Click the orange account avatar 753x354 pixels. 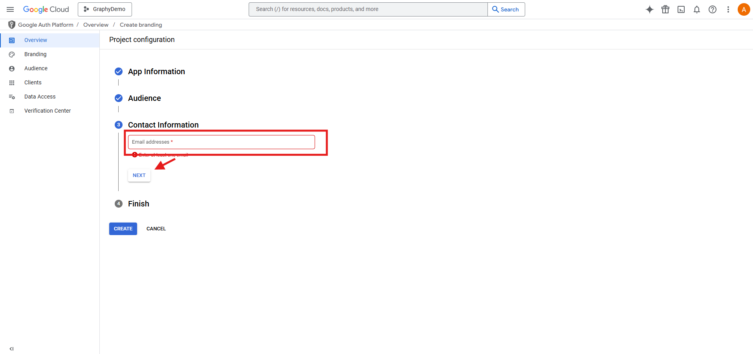pyautogui.click(x=743, y=9)
